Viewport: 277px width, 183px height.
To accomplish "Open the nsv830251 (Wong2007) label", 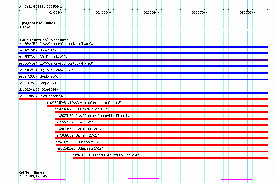I will (37, 83).
